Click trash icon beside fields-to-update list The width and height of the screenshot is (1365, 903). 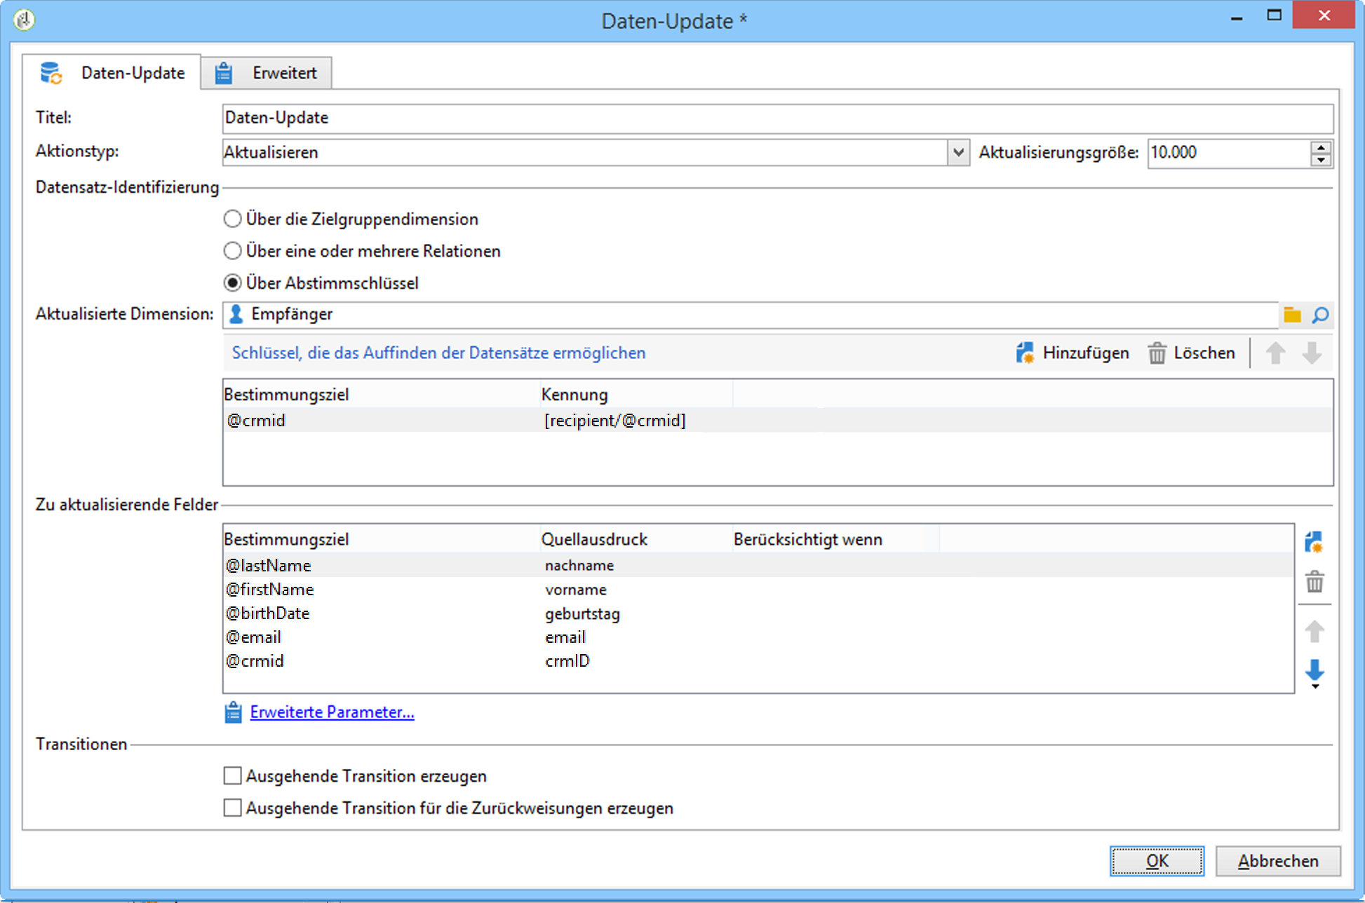[1314, 582]
